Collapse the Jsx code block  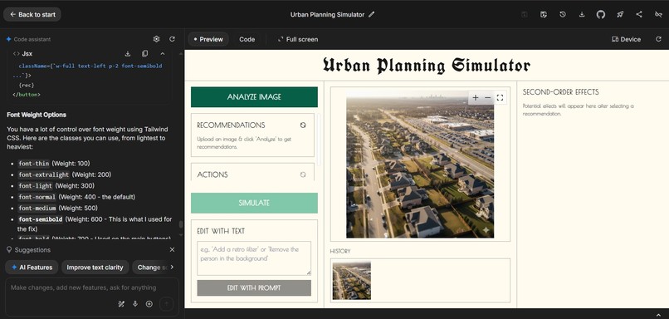coord(162,54)
